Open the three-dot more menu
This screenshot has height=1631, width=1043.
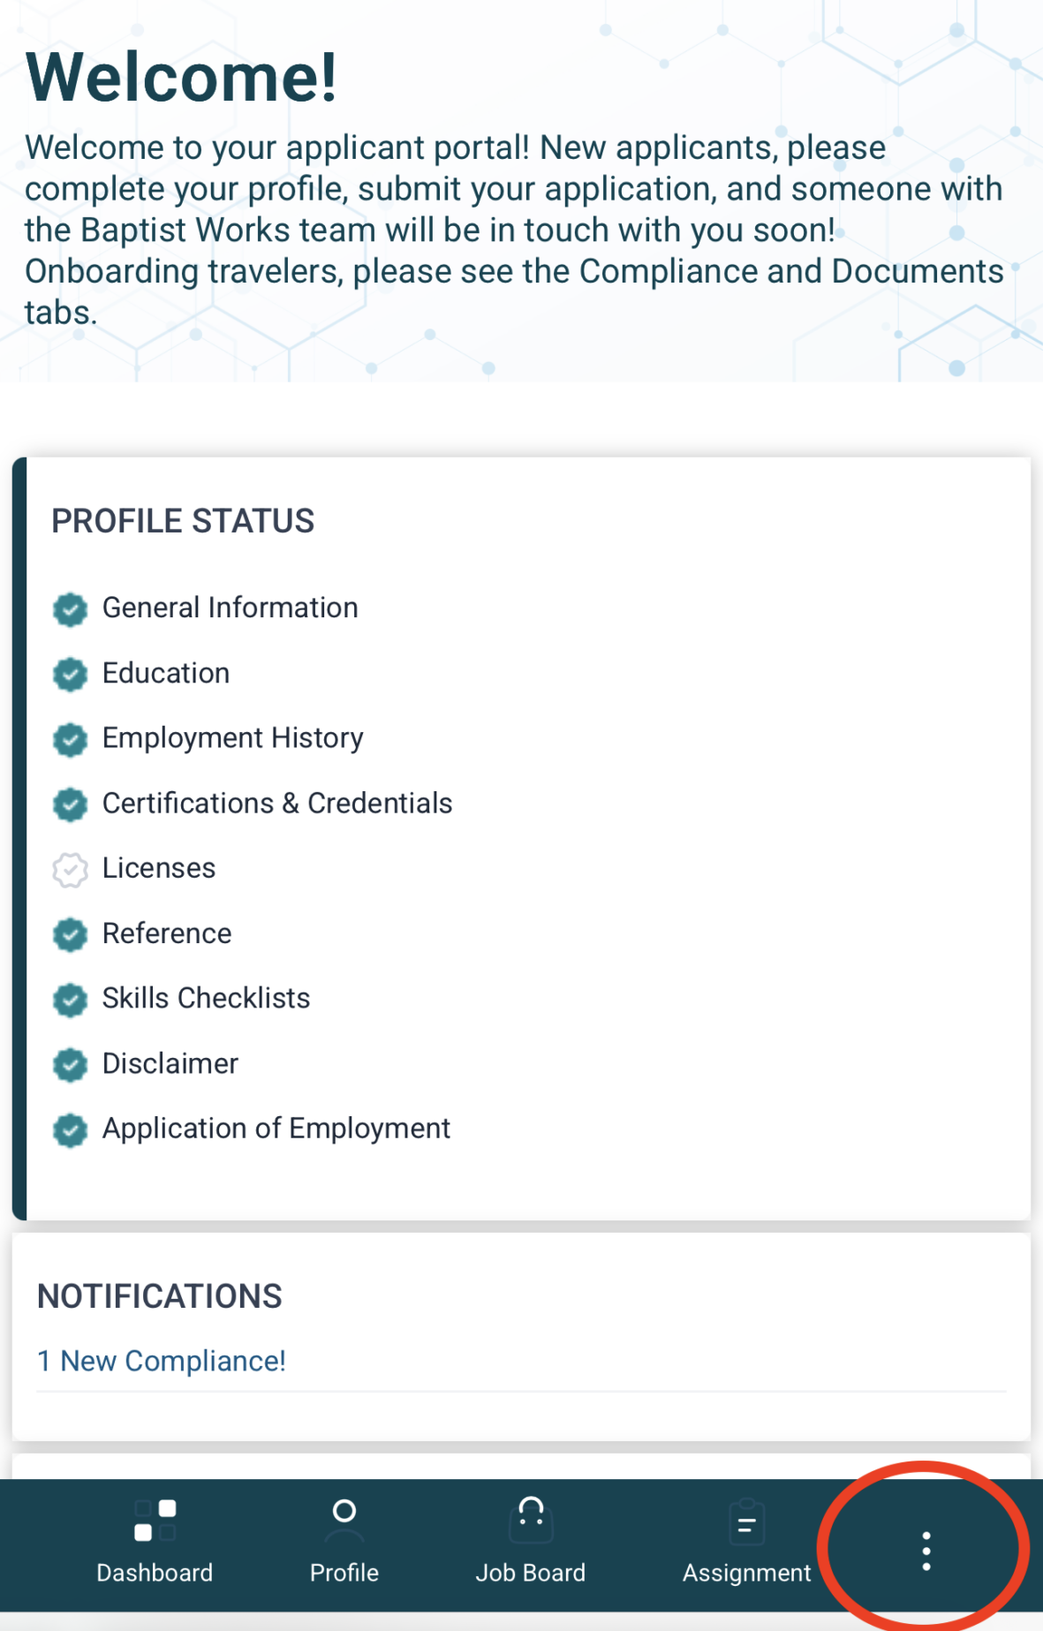click(x=926, y=1551)
